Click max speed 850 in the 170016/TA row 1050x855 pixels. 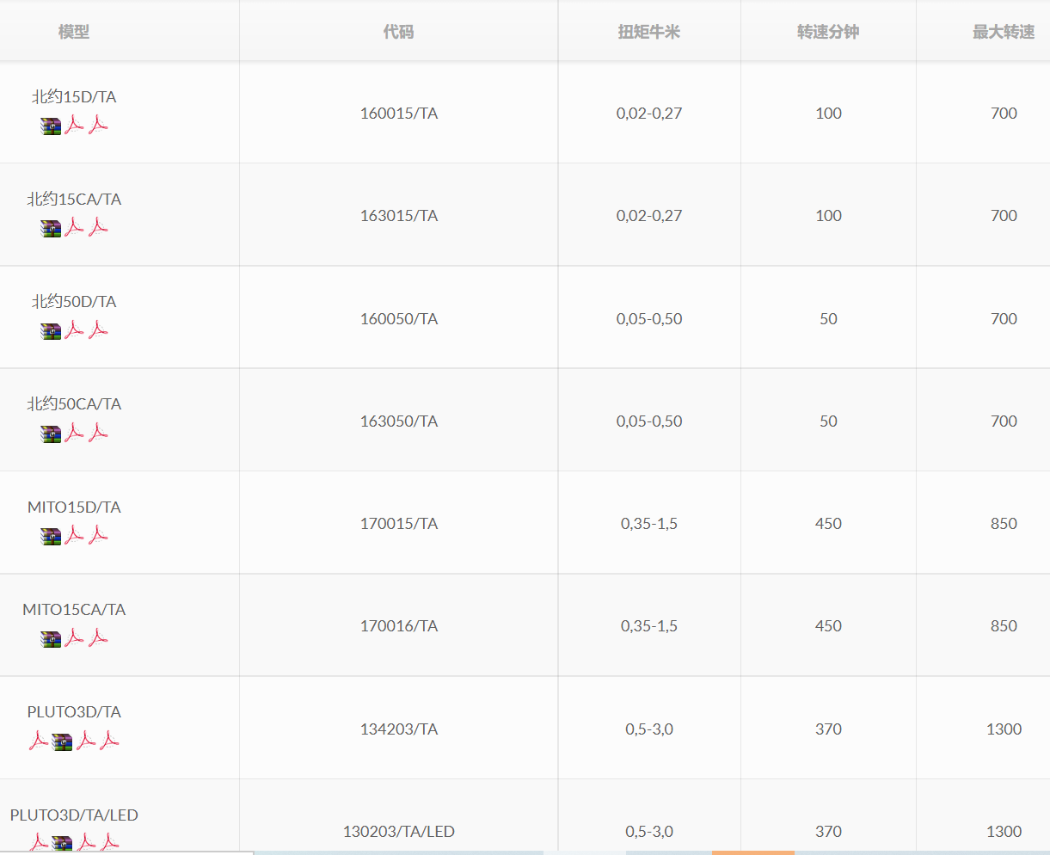click(x=1004, y=626)
